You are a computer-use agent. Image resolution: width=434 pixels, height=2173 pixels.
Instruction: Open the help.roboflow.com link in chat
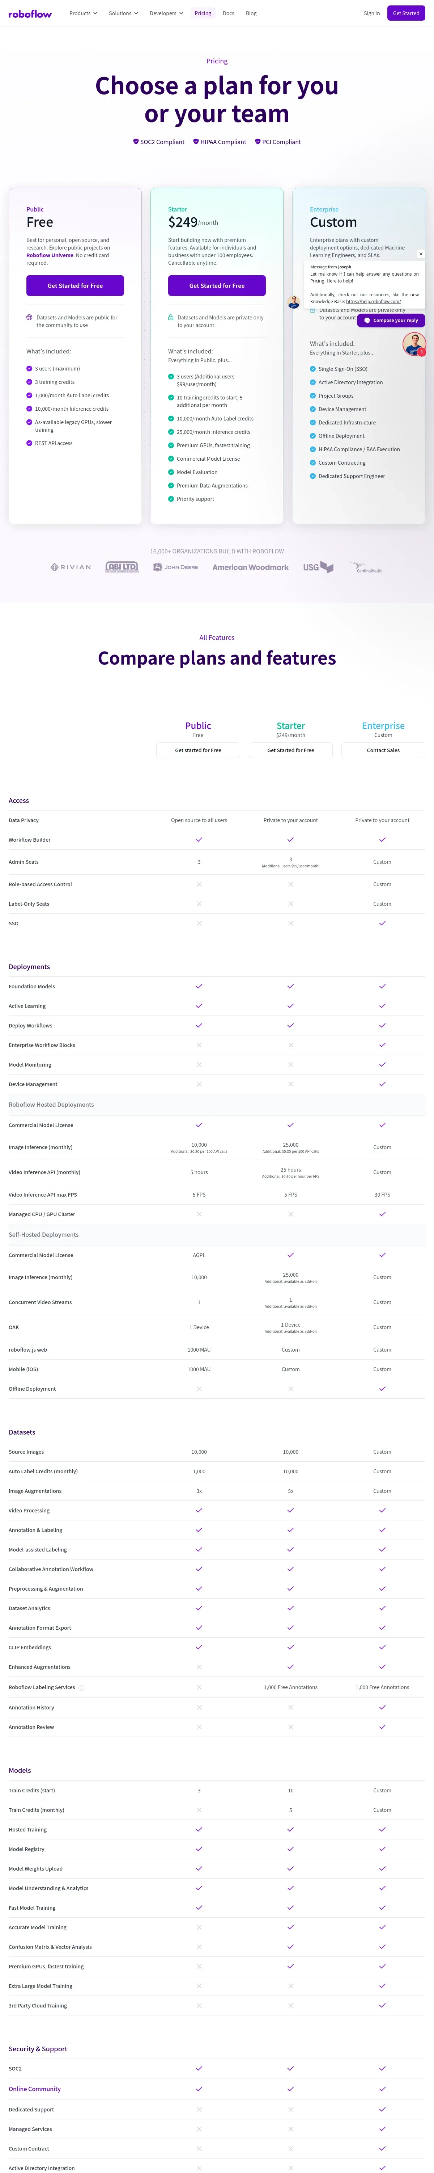pyautogui.click(x=373, y=301)
